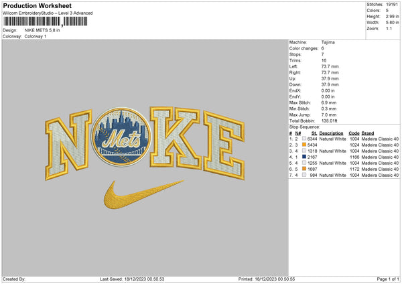Click the Up label in the stats list

[292, 78]
